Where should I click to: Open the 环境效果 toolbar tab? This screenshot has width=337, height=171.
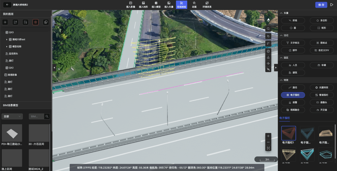[x=207, y=4]
